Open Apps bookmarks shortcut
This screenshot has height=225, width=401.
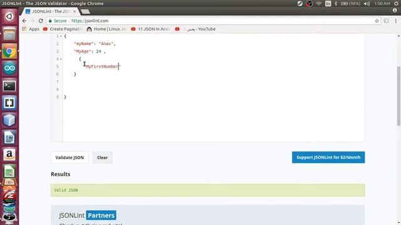31,29
